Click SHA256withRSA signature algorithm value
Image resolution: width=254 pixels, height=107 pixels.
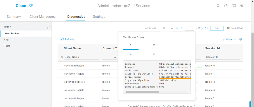(x=167, y=80)
